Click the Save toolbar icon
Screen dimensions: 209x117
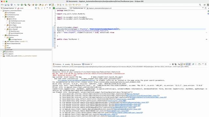[6, 5]
